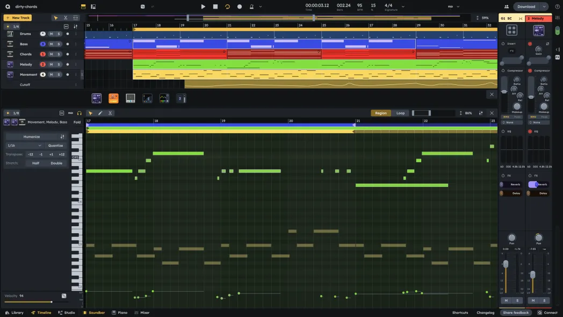Viewport: 563px width, 317px height.
Task: Toggle the timeline follow-playhead icon
Action: 66,26
